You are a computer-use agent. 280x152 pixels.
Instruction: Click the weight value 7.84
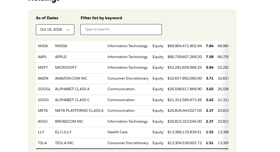(x=210, y=46)
